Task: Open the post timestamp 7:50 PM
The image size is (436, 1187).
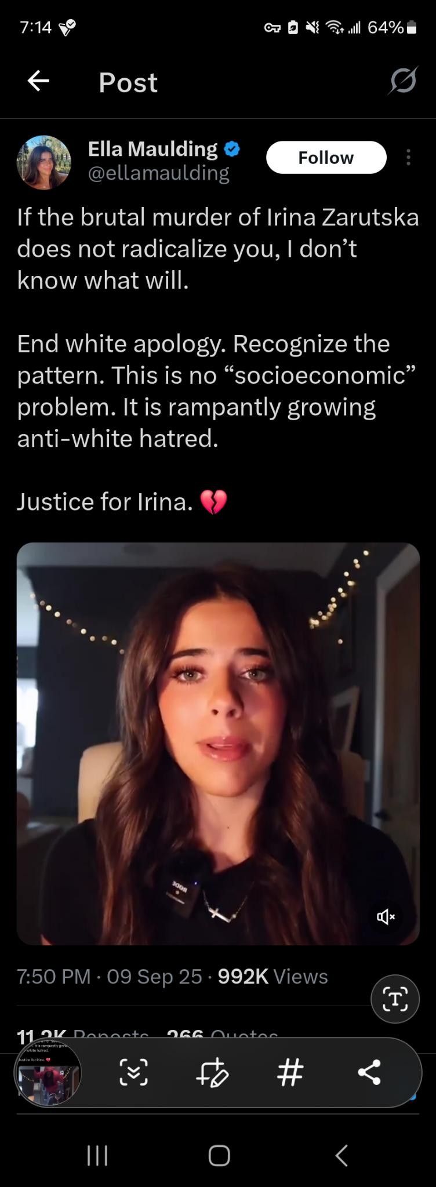Action: [x=54, y=977]
